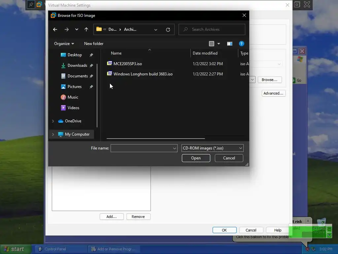Viewport: 338px width, 254px height.
Task: Select the MCE2005SP3.iso file
Action: [x=128, y=64]
